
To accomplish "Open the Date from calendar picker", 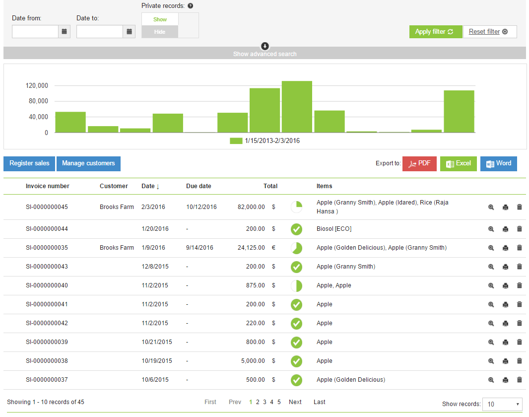I will tap(64, 32).
